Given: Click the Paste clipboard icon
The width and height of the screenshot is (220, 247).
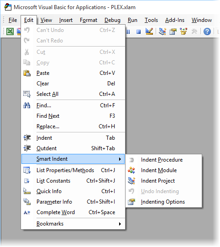Looking at the screenshot, I should [27, 73].
